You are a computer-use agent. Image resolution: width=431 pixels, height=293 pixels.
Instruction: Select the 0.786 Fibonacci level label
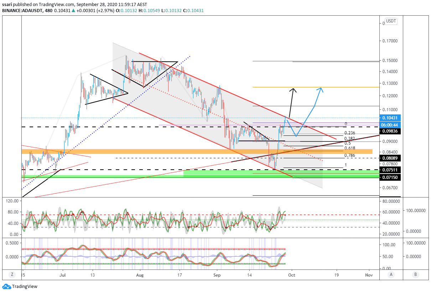coord(349,156)
